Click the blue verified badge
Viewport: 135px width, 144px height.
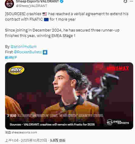click(x=62, y=1)
